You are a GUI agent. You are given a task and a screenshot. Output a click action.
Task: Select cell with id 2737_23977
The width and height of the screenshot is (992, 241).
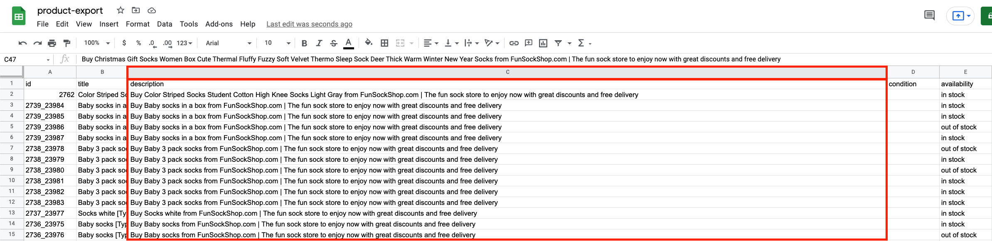pyautogui.click(x=50, y=213)
